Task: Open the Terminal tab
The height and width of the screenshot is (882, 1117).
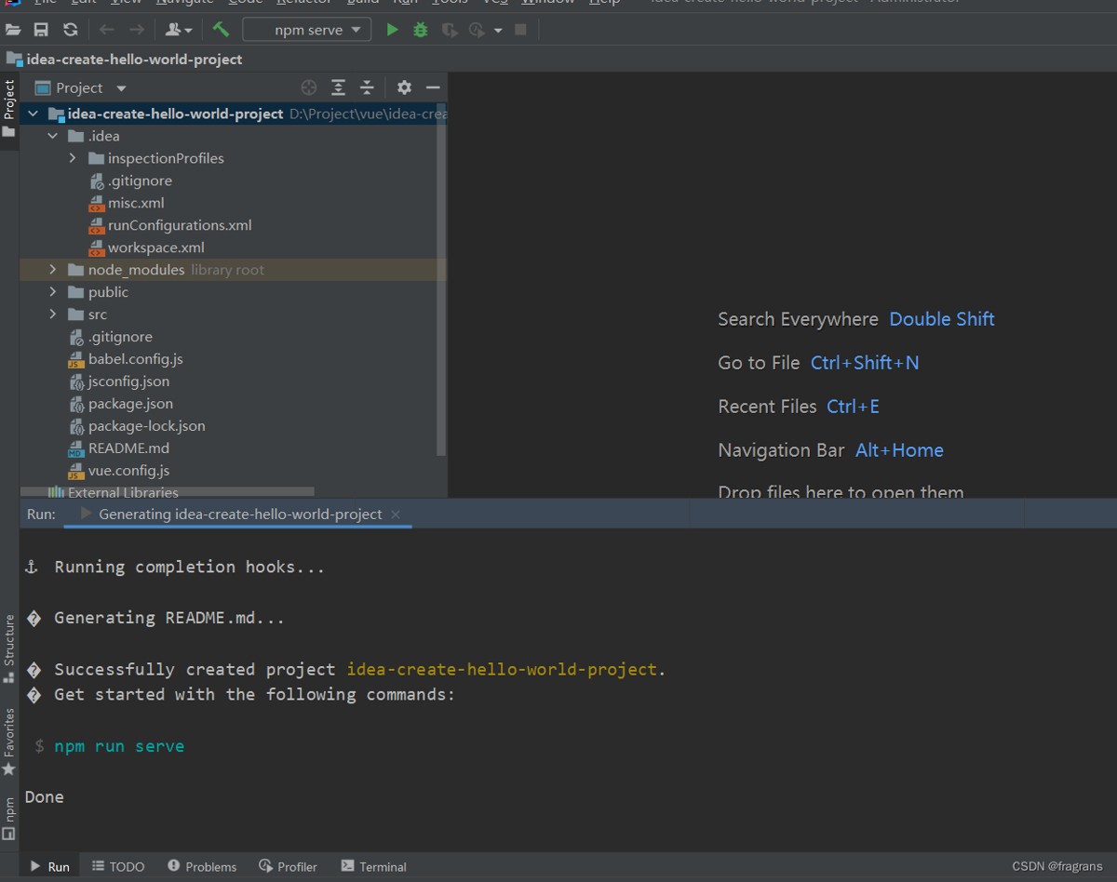Action: click(x=373, y=866)
